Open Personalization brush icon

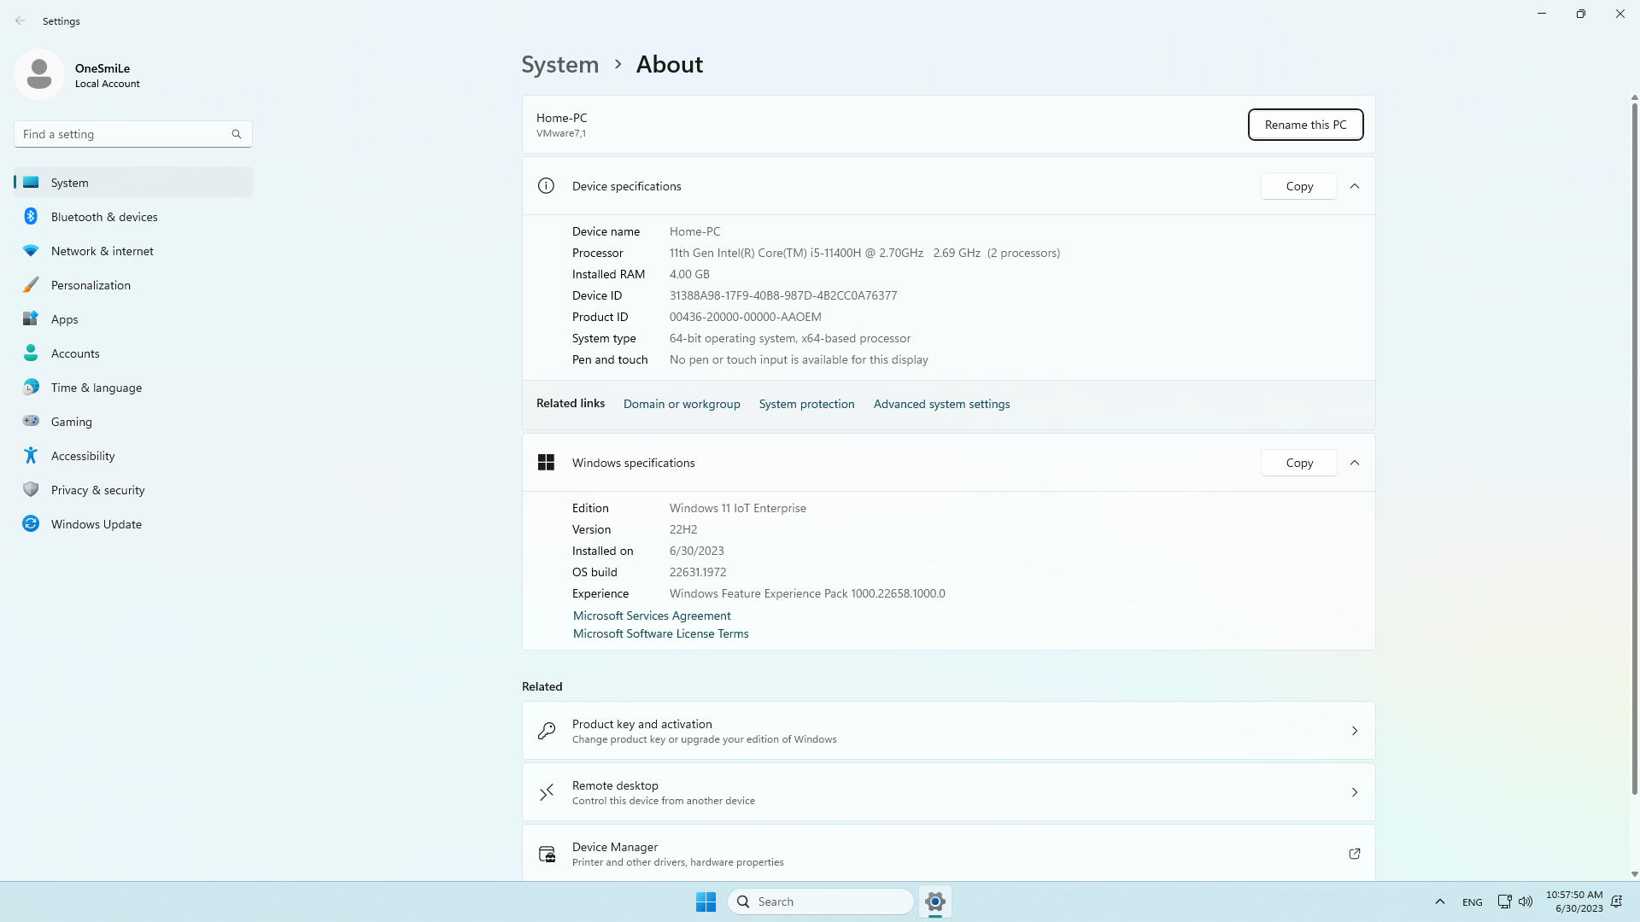point(31,285)
